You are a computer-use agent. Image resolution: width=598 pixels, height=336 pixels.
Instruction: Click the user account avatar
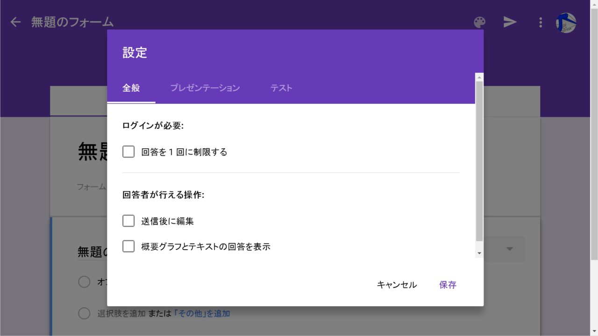tap(566, 22)
